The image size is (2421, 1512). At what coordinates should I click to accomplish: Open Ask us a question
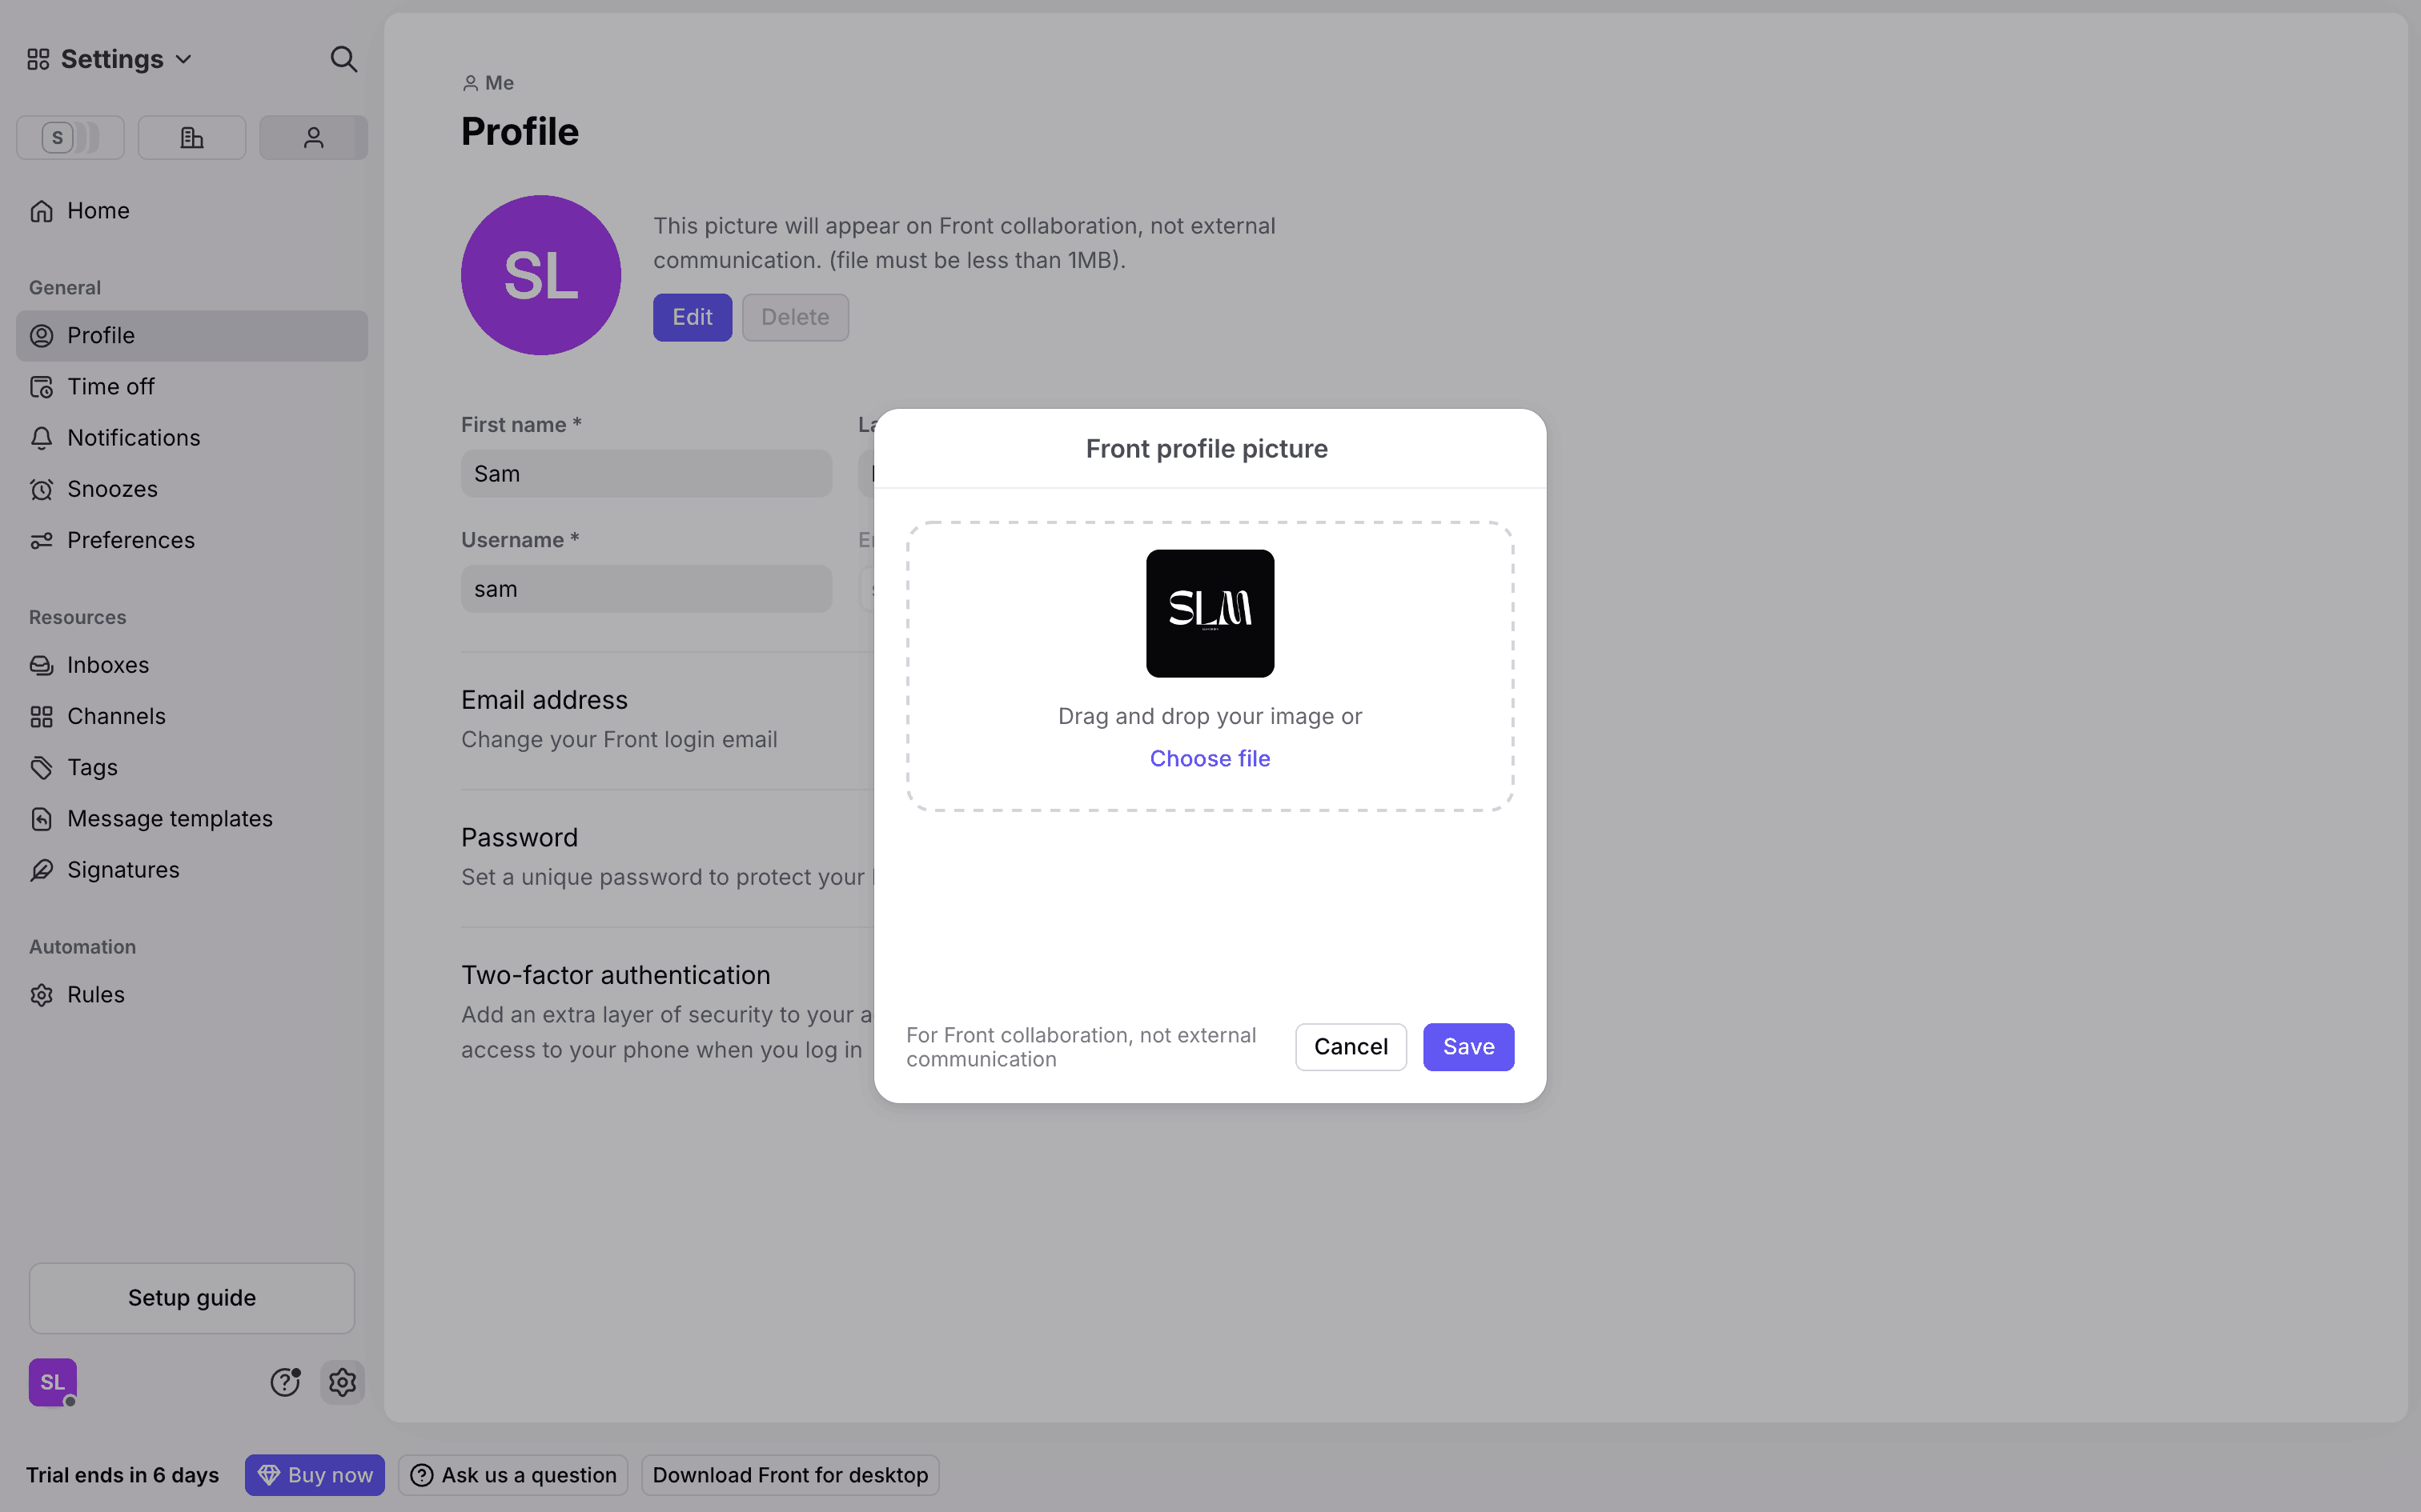click(x=513, y=1475)
